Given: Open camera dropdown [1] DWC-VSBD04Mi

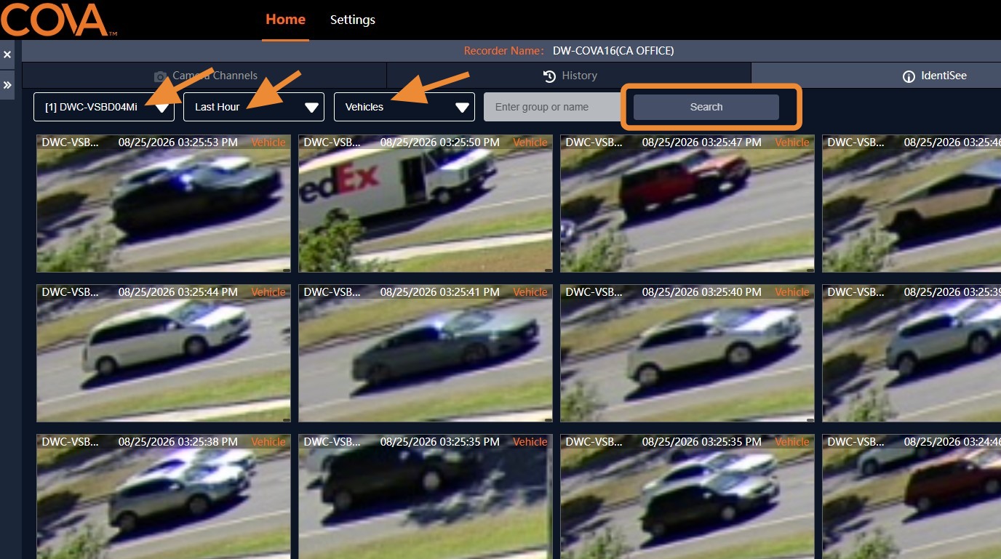Looking at the screenshot, I should [x=104, y=107].
